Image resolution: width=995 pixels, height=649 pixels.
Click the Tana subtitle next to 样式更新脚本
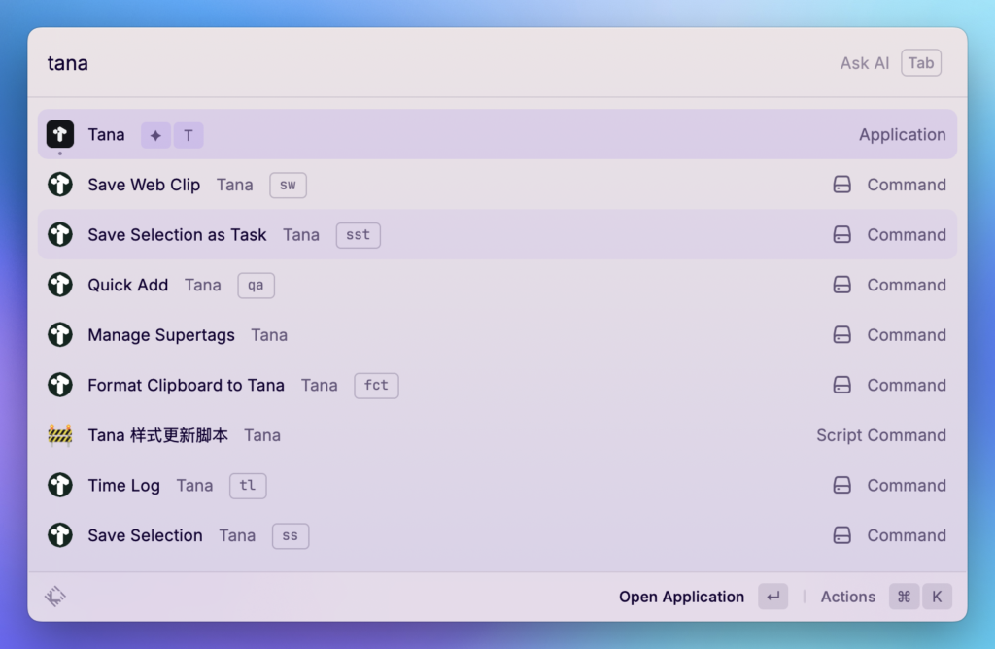click(262, 435)
